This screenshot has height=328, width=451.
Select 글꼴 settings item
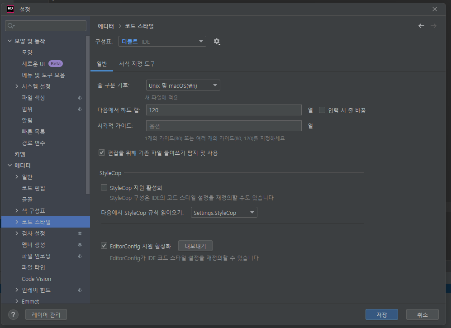click(27, 200)
